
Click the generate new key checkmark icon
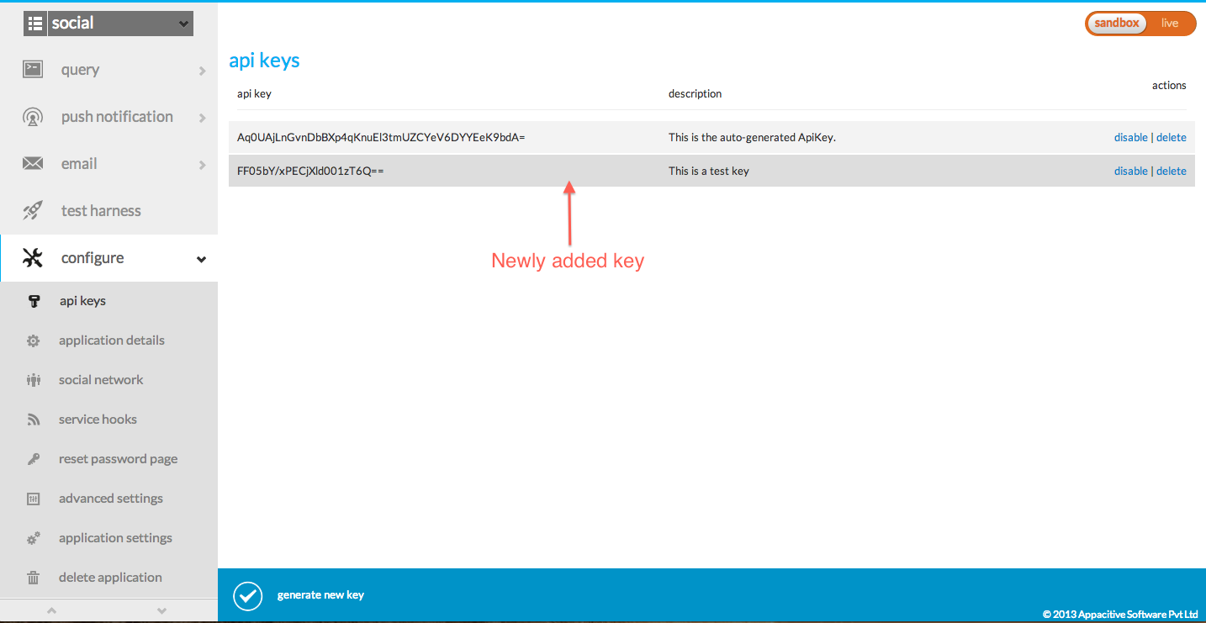[247, 595]
